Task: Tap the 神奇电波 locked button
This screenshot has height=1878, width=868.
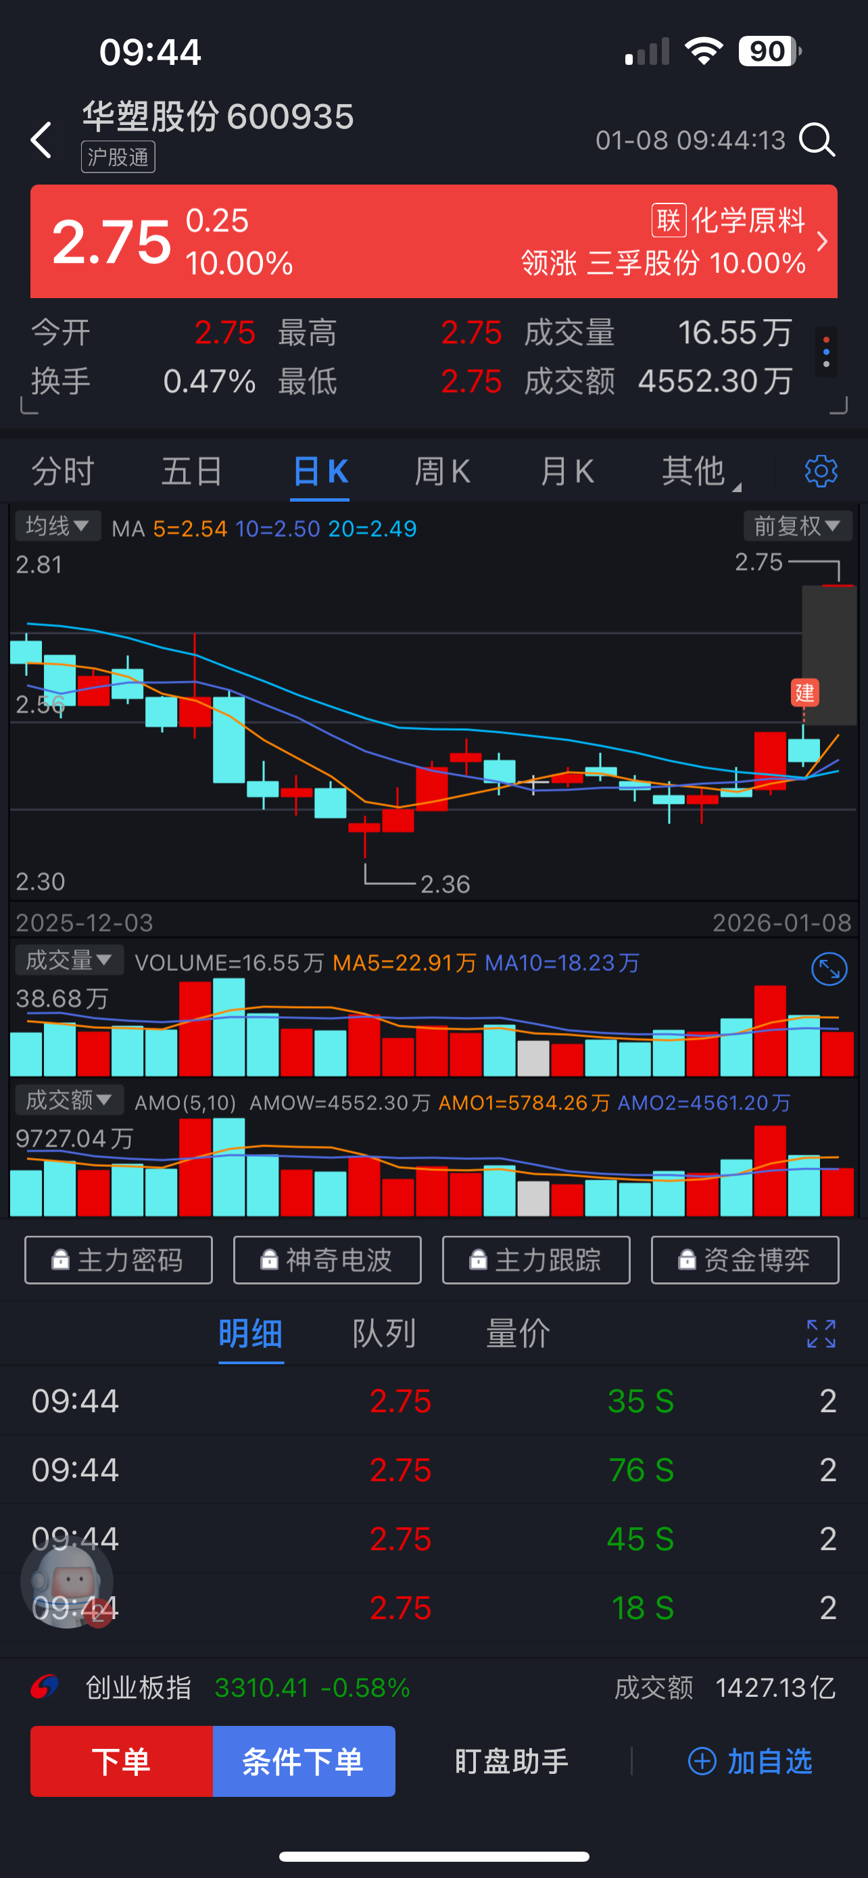Action: click(327, 1259)
